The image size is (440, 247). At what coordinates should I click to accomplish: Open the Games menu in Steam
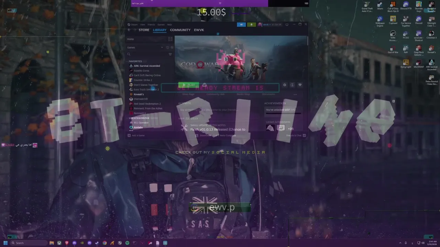(161, 25)
